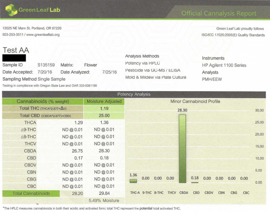The image size is (270, 213).
Task: Click the 'Cannabinoids (% weight)' column header
Action: coord(43,101)
